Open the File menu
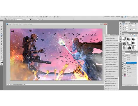This screenshot has height=106, width=138. pyautogui.click(x=4, y=17)
